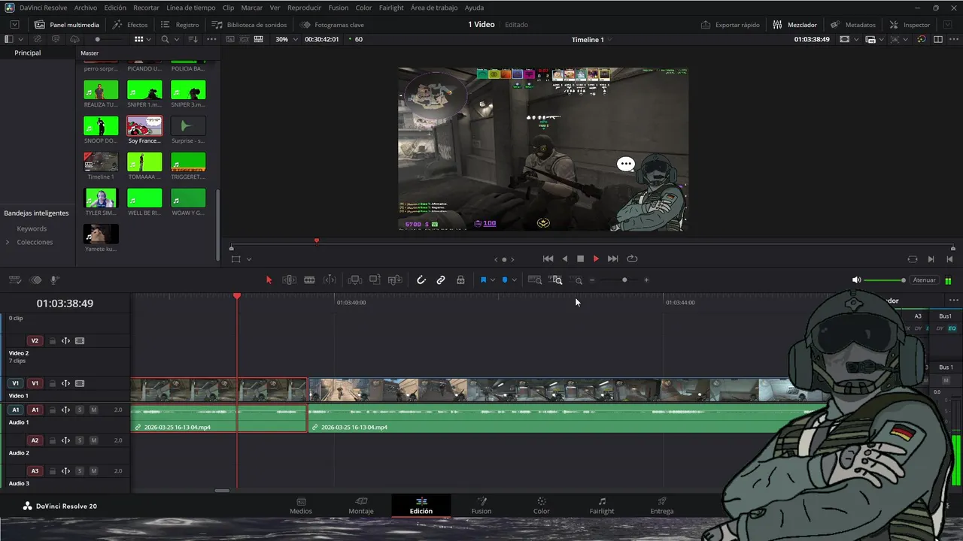The width and height of the screenshot is (963, 541).
Task: Click the detail zoom icon
Action: coord(557,280)
